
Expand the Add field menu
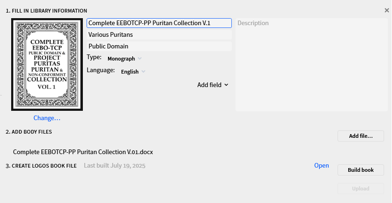coord(213,85)
